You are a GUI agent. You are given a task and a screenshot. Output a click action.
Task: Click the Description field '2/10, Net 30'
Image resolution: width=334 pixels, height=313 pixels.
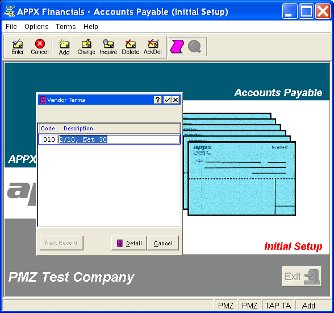[x=119, y=139]
